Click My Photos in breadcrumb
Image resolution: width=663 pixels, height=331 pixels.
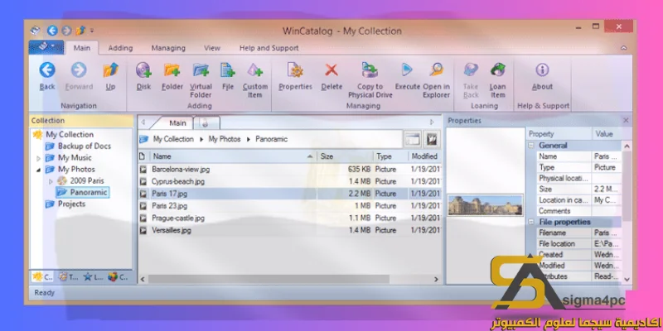click(225, 139)
